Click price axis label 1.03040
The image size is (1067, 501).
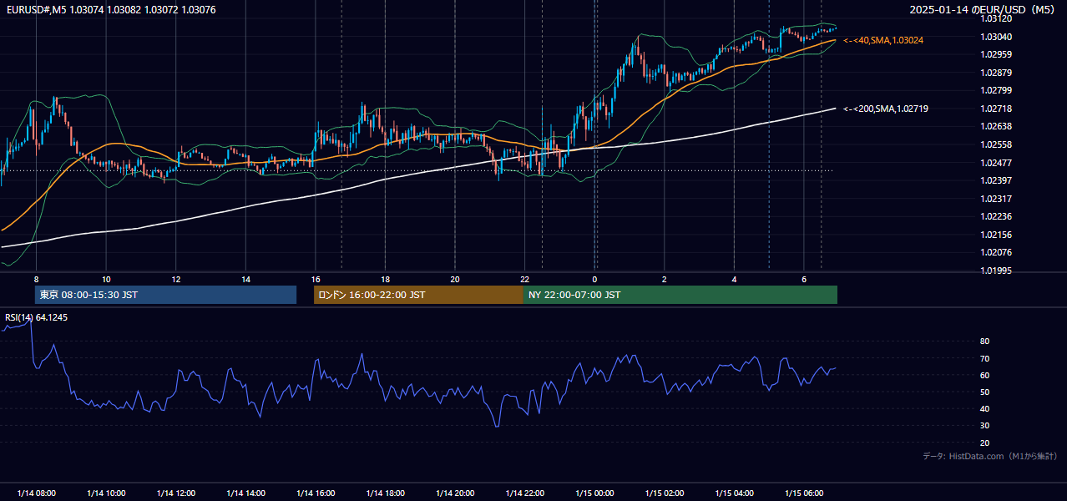(996, 37)
